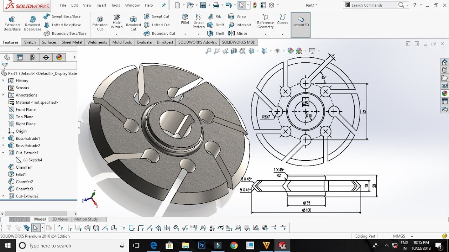Expand the Annotations tree node
449x252 pixels.
tap(3, 95)
